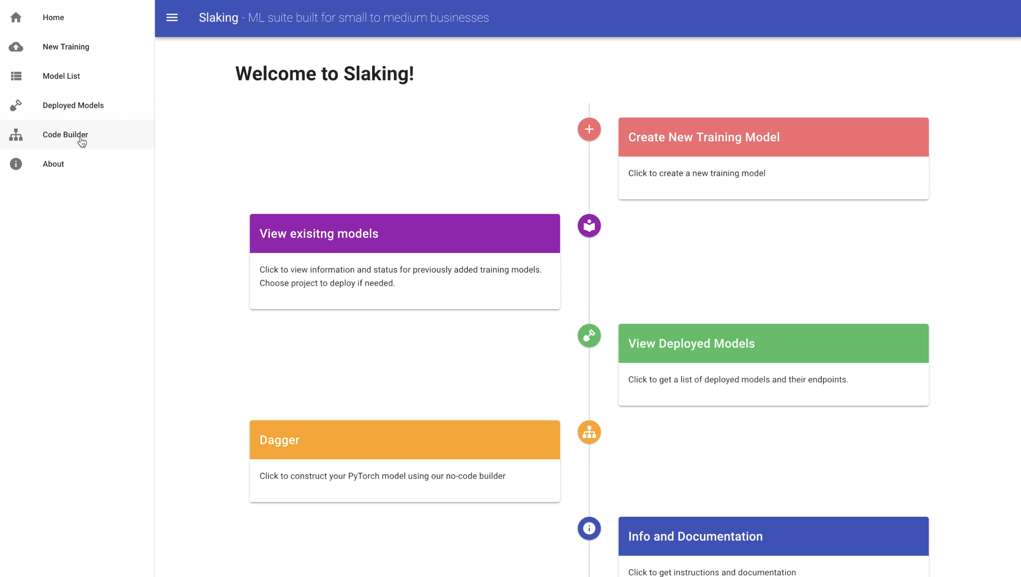
Task: Click the Slaking title in the header
Action: (x=218, y=17)
